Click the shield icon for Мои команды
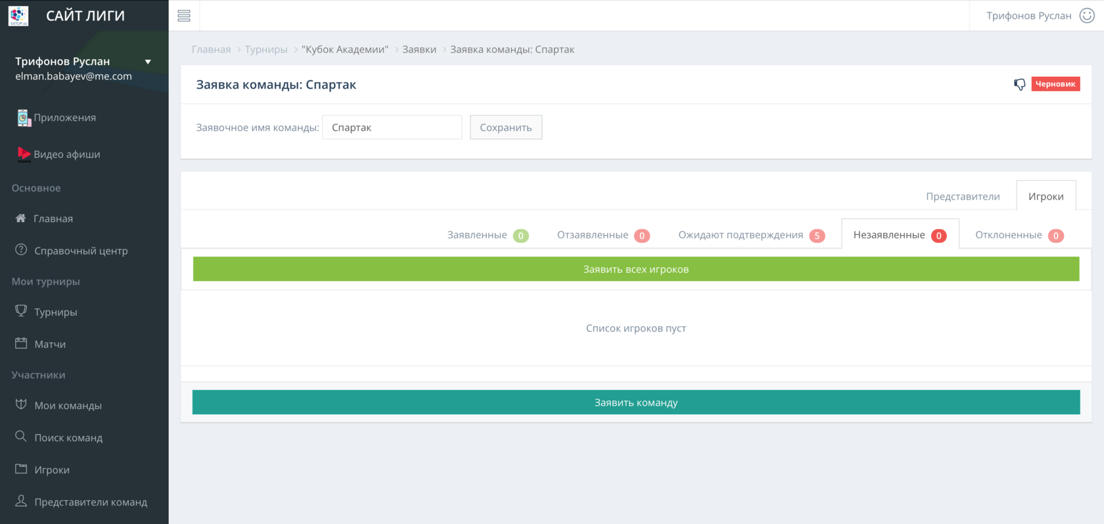 point(21,404)
